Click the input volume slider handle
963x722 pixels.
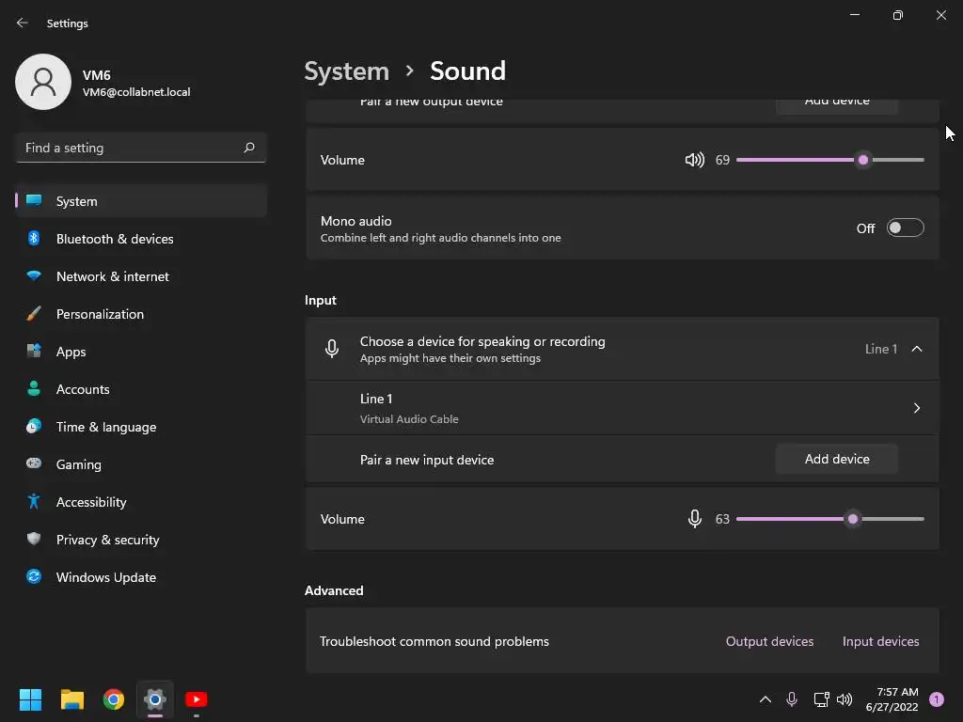[853, 519]
